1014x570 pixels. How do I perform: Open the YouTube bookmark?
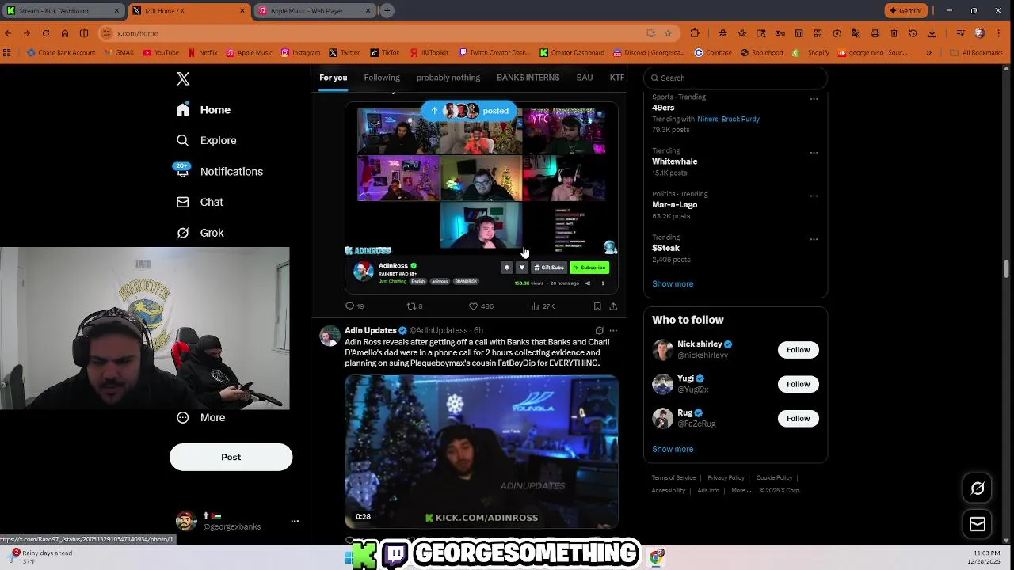pyautogui.click(x=162, y=53)
